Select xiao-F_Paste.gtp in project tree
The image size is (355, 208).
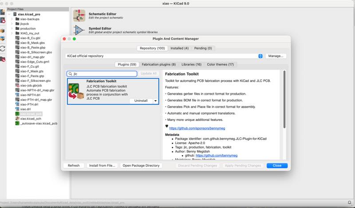coord(32,76)
